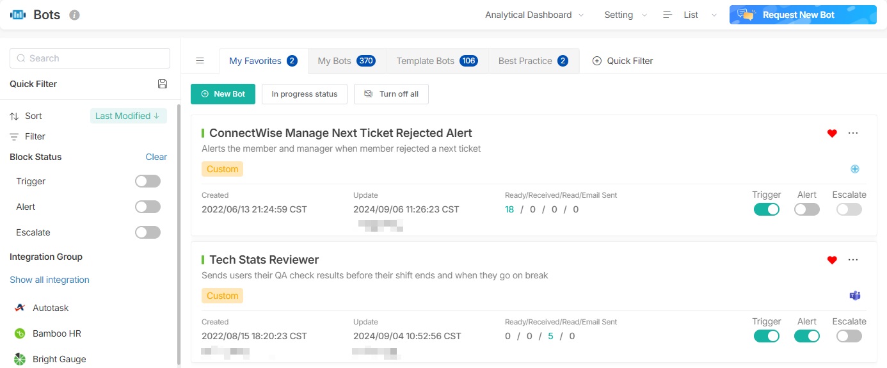Click the save Quick Filter icon
887x368 pixels.
(x=163, y=84)
